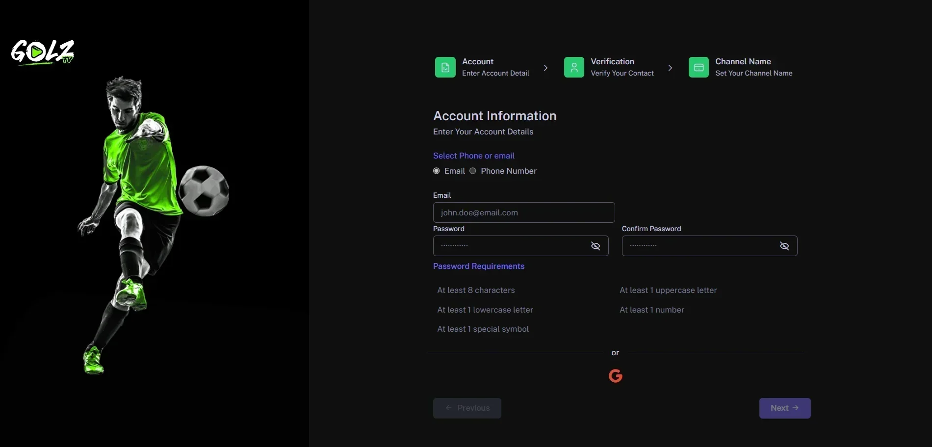932x447 pixels.
Task: Select the Email radio button
Action: click(x=437, y=171)
